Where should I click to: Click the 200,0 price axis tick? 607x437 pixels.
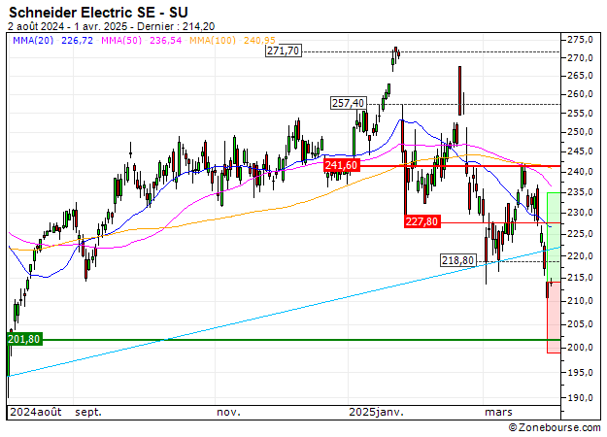(x=580, y=348)
